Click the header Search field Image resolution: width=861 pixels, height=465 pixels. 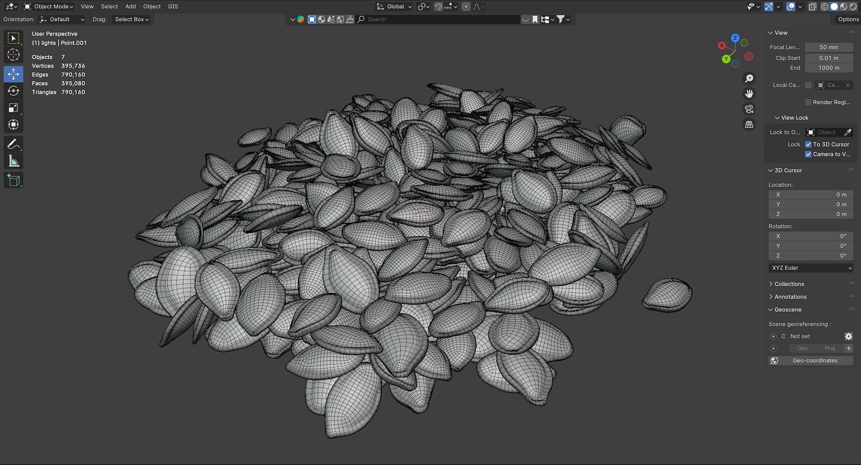(x=438, y=20)
